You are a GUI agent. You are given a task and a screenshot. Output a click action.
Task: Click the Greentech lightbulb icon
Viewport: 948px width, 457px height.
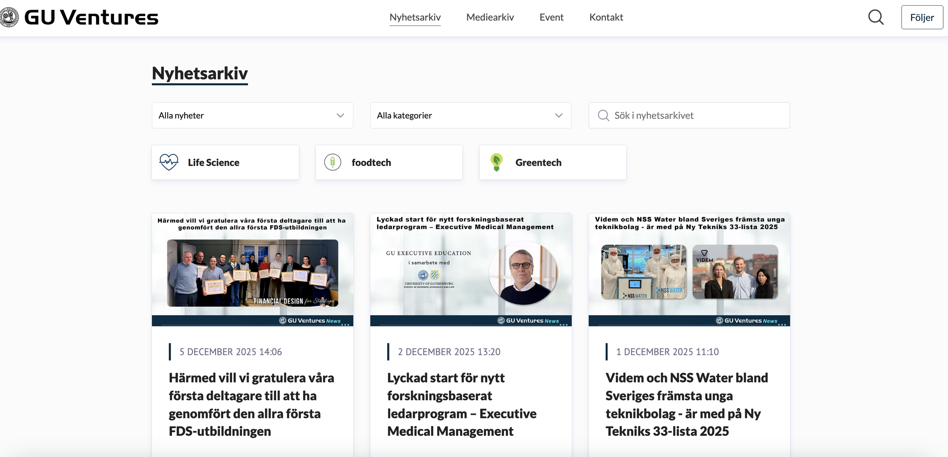pyautogui.click(x=496, y=162)
